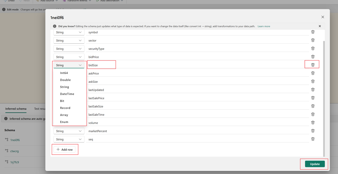Choose Array from the type list
The height and width of the screenshot is (174, 338).
point(69,115)
